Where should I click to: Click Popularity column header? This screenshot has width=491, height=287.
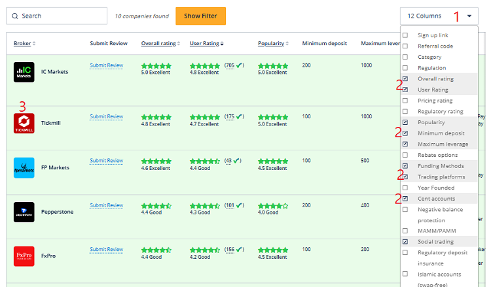(271, 43)
